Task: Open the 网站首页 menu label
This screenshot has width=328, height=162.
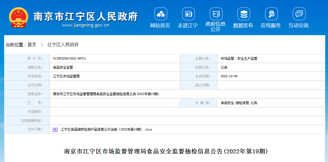Action: click(160, 25)
